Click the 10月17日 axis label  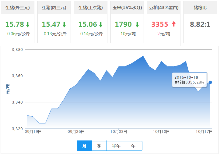[204, 132]
